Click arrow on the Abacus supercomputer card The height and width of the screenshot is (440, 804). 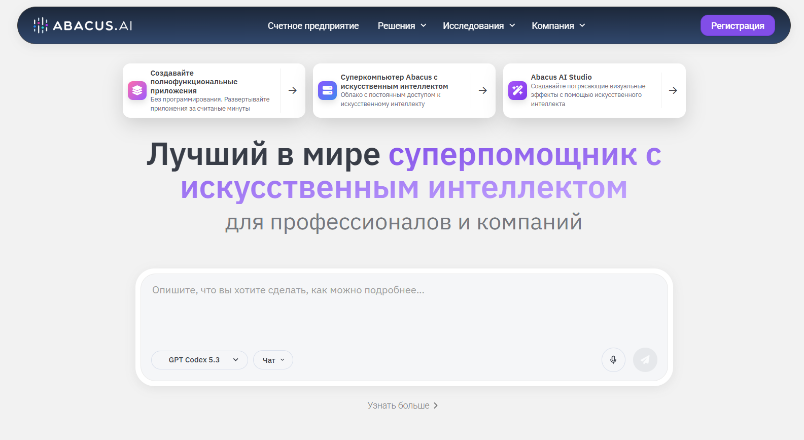(483, 90)
